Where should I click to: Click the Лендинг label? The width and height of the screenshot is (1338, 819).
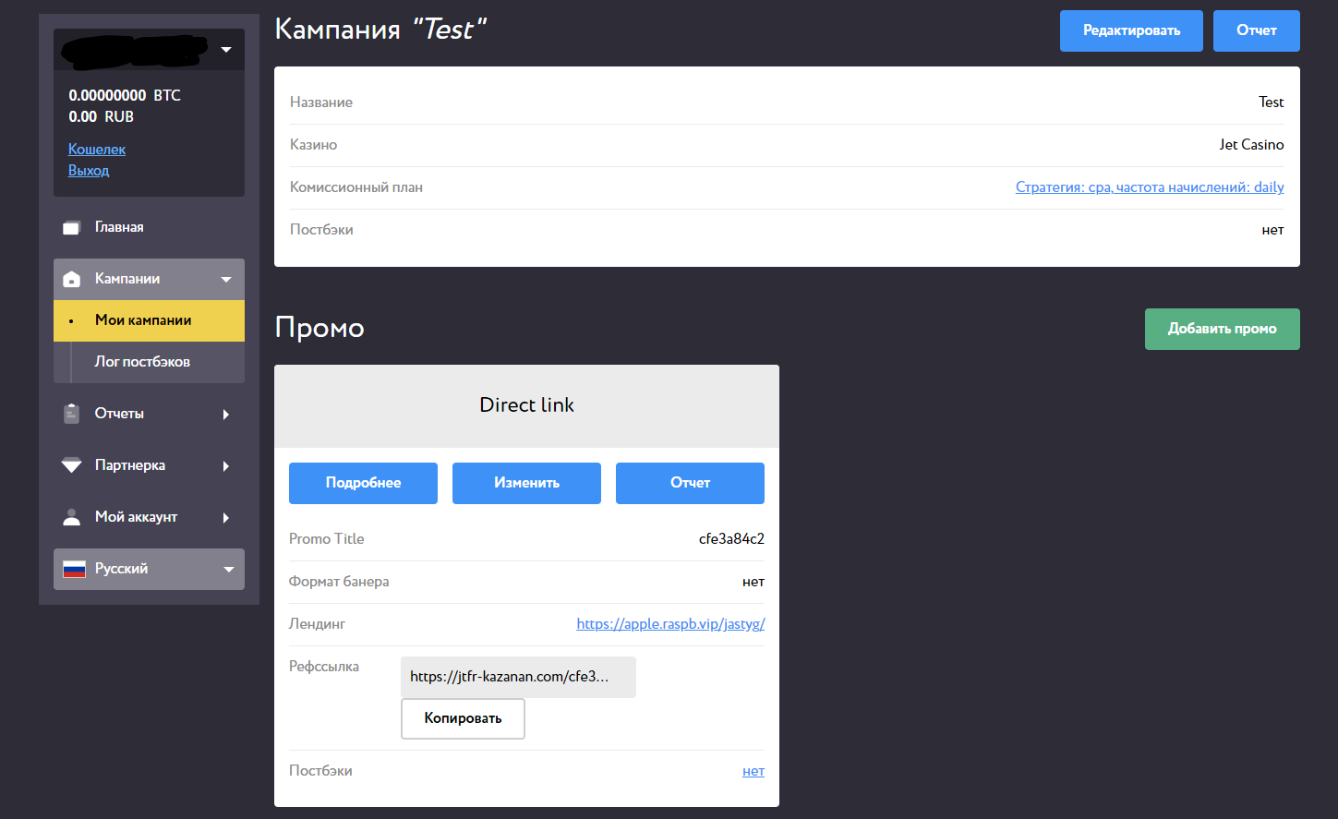tap(317, 624)
